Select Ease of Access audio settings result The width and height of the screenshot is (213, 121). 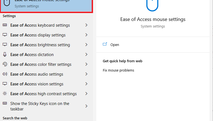coord(47,74)
